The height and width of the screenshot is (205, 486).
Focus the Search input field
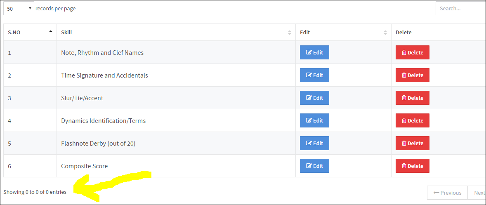pyautogui.click(x=460, y=8)
